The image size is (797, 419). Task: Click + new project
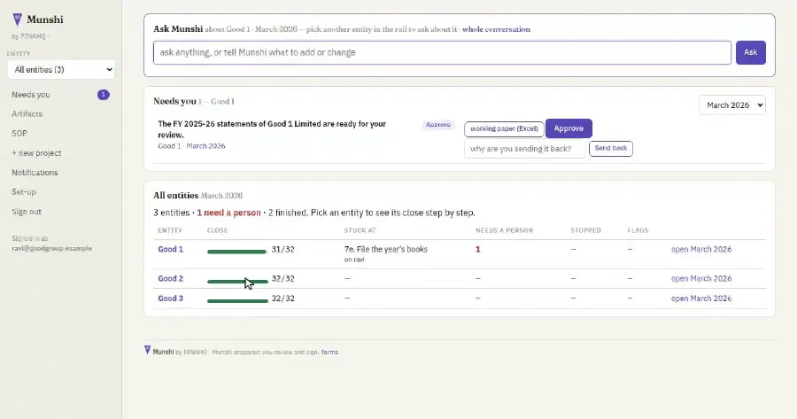click(x=36, y=153)
